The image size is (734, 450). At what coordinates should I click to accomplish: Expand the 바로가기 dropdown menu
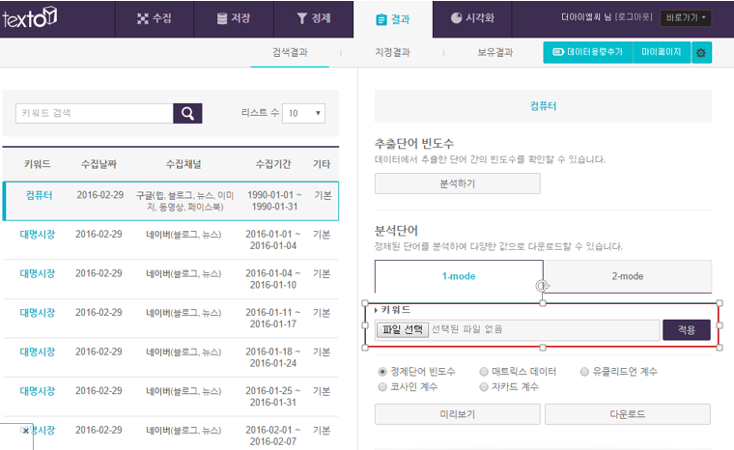point(687,17)
